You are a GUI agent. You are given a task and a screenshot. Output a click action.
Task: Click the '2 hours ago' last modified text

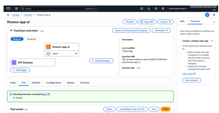127,51
